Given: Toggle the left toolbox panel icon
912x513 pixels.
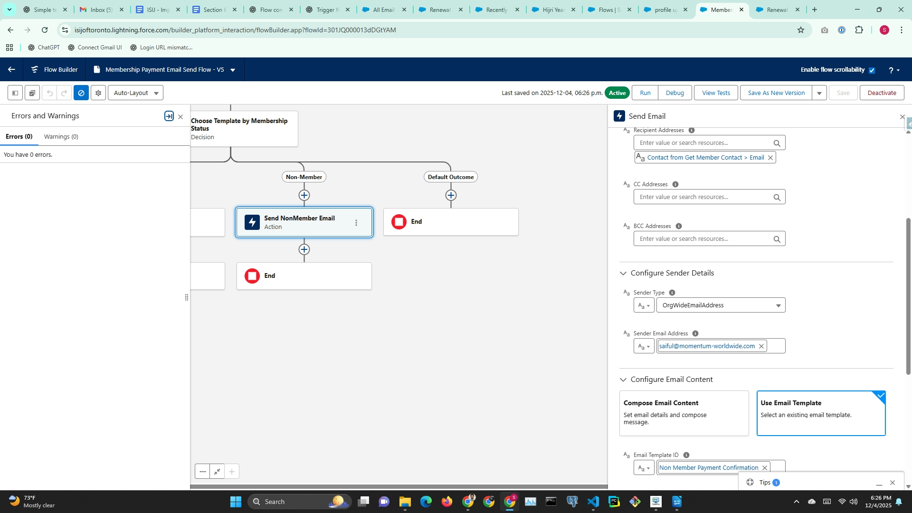Looking at the screenshot, I should point(15,93).
